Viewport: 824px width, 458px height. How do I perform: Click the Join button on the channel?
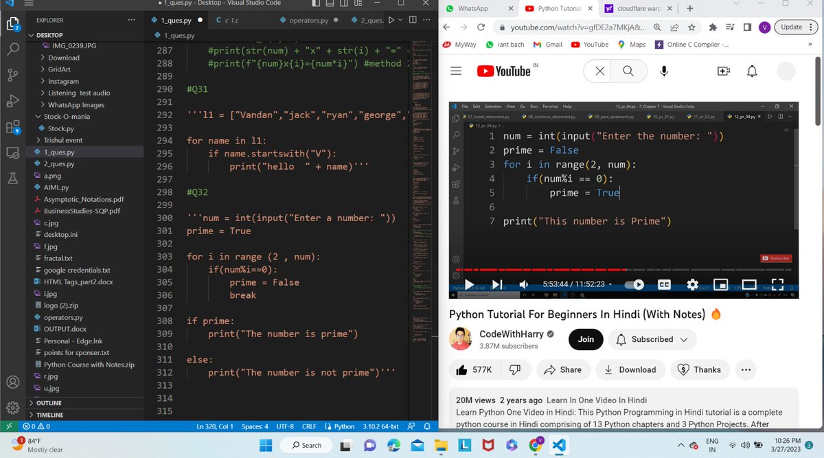tap(585, 339)
